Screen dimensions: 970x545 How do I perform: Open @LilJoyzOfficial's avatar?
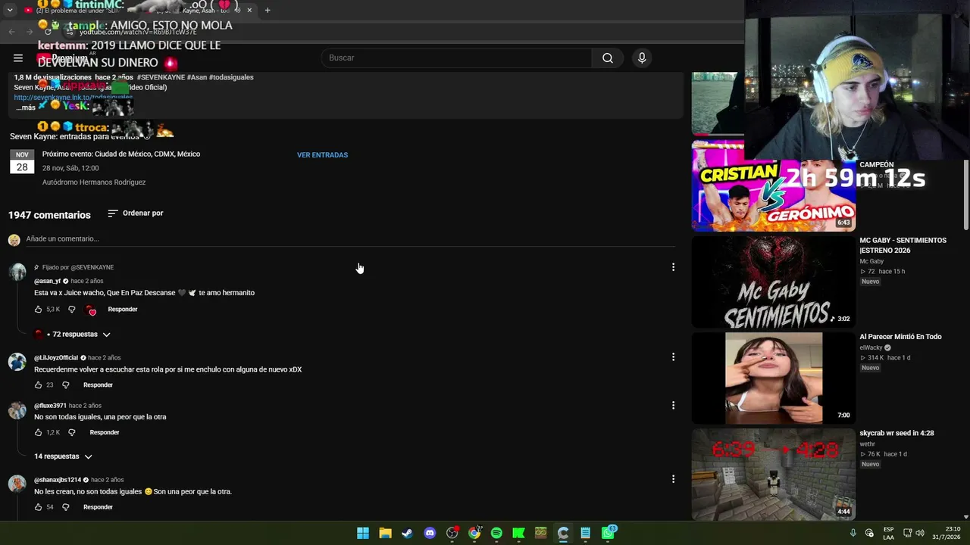(x=17, y=363)
